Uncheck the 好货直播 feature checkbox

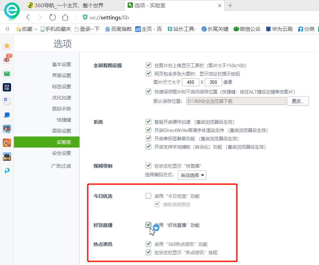148,225
